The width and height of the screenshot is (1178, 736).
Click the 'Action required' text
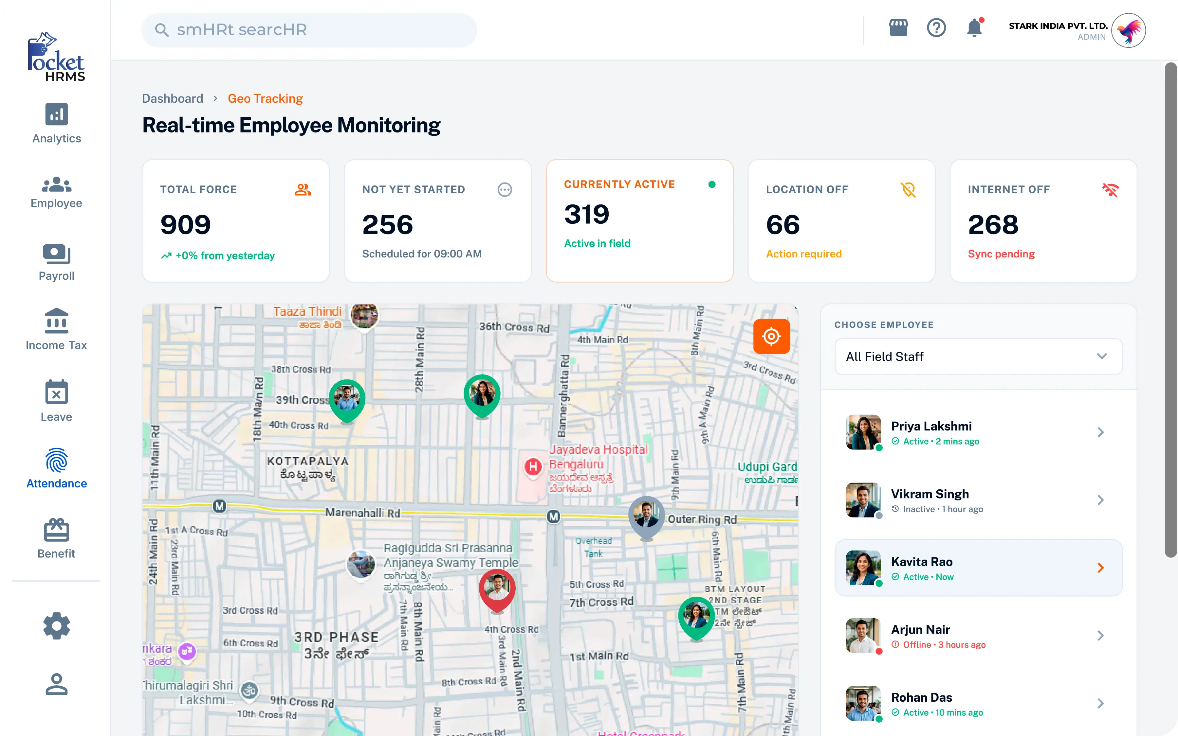(803, 254)
